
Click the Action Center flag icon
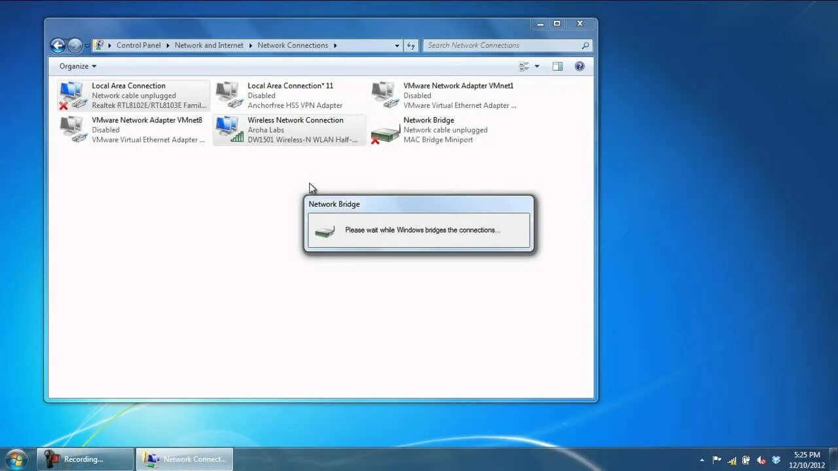(716, 459)
